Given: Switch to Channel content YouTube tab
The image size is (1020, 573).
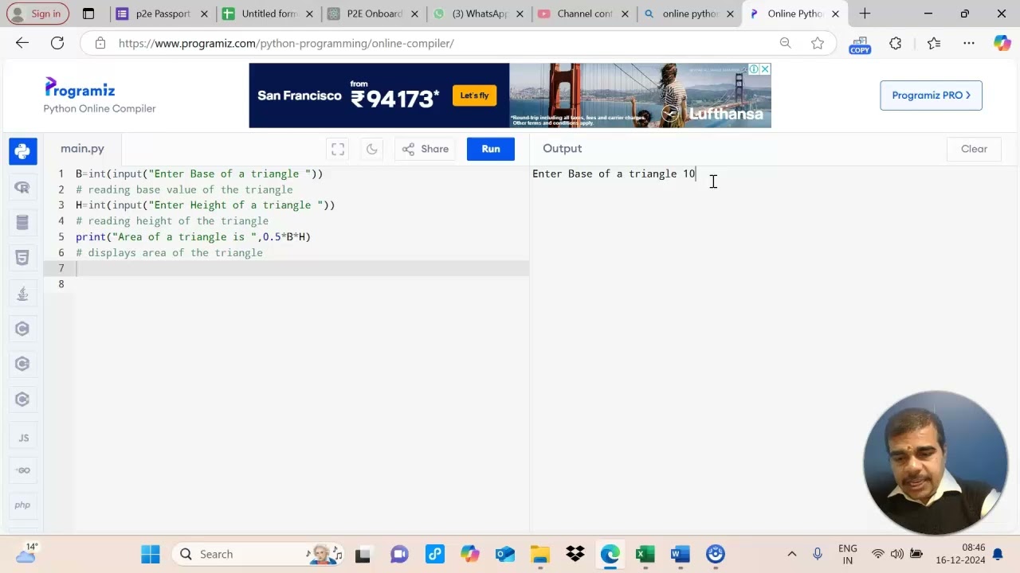Looking at the screenshot, I should [x=584, y=14].
